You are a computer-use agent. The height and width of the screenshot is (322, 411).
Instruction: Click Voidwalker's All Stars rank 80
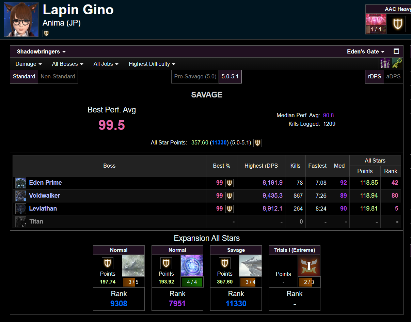[x=395, y=196]
